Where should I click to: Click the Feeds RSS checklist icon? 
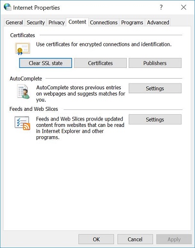point(22,123)
